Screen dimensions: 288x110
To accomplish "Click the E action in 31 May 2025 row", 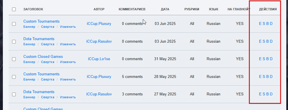I will [260, 59].
